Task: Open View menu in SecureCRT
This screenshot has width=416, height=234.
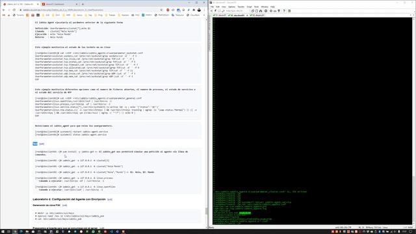Action: click(x=224, y=6)
